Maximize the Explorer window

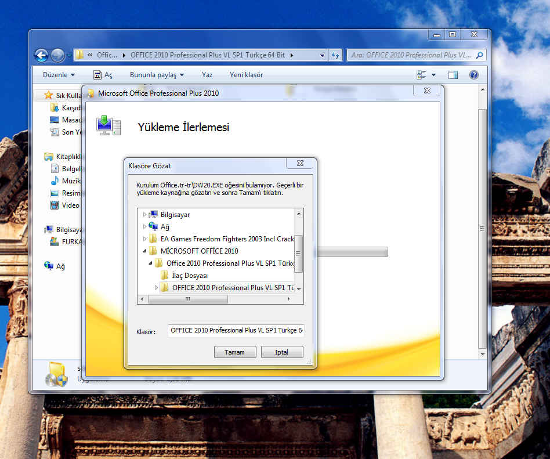[x=453, y=34]
